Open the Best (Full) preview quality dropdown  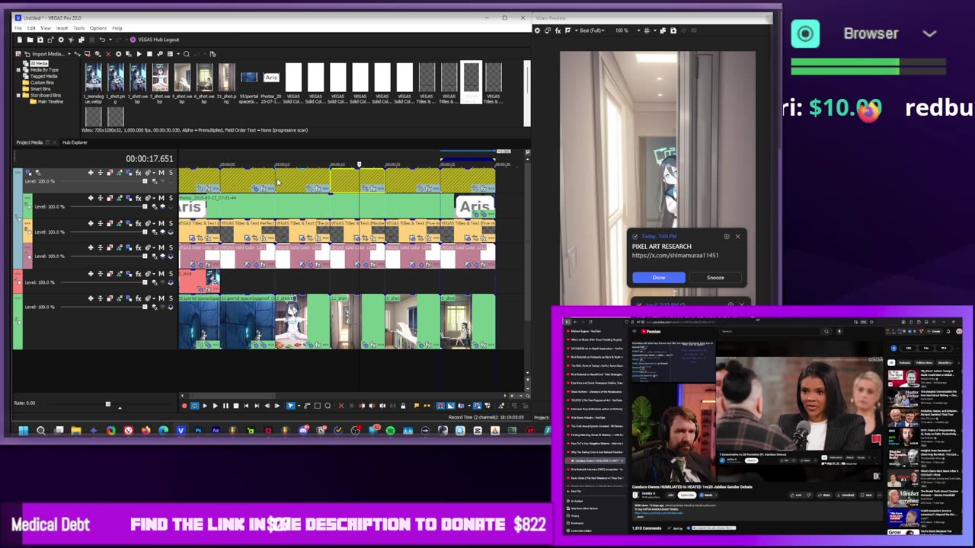[593, 30]
